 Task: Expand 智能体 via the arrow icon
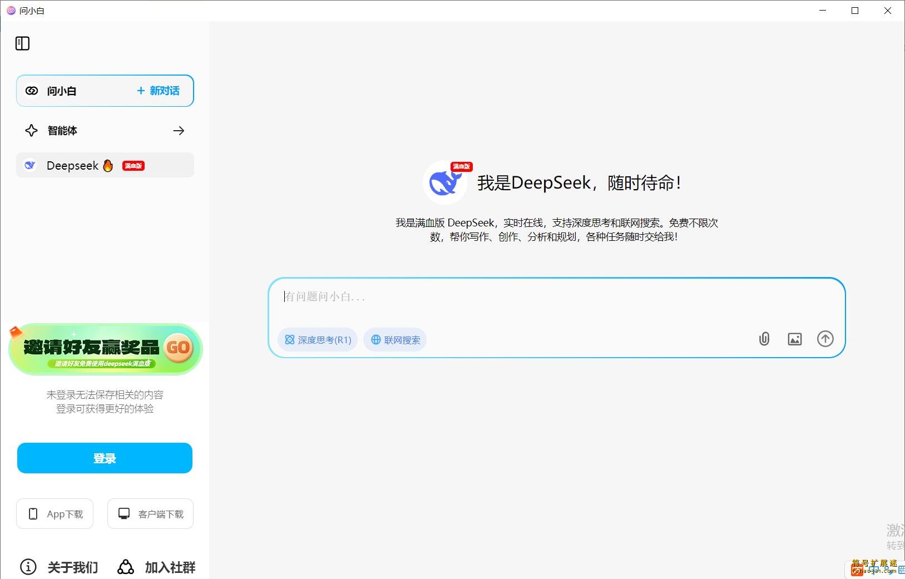179,131
